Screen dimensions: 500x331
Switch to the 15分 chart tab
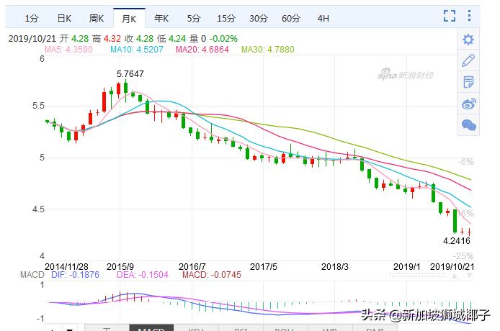tap(226, 19)
